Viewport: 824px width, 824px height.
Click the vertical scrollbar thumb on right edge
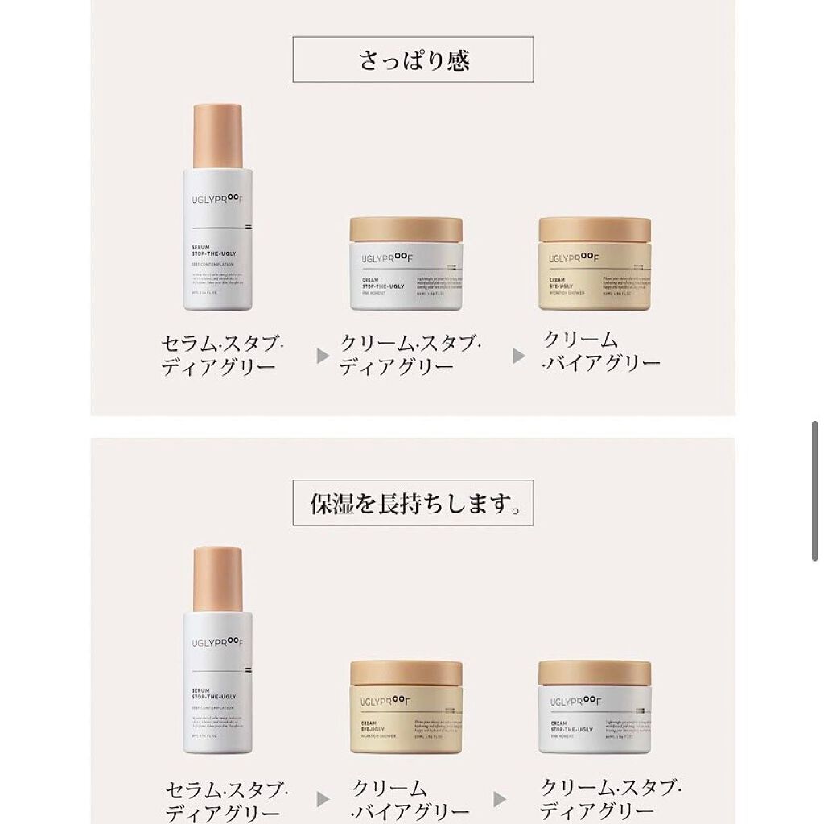pos(814,491)
